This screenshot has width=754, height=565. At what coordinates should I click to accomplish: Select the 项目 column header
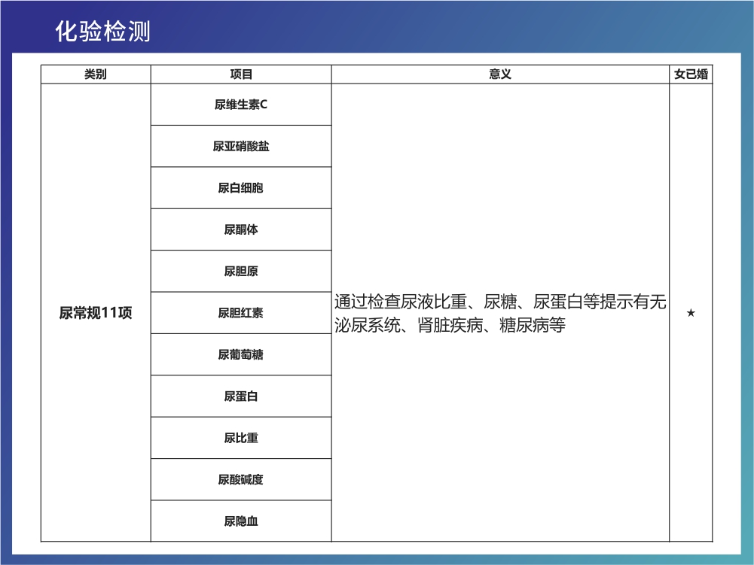(x=241, y=74)
